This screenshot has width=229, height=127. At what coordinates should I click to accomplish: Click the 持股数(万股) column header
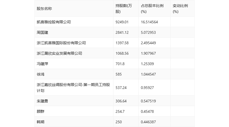coord(124,9)
